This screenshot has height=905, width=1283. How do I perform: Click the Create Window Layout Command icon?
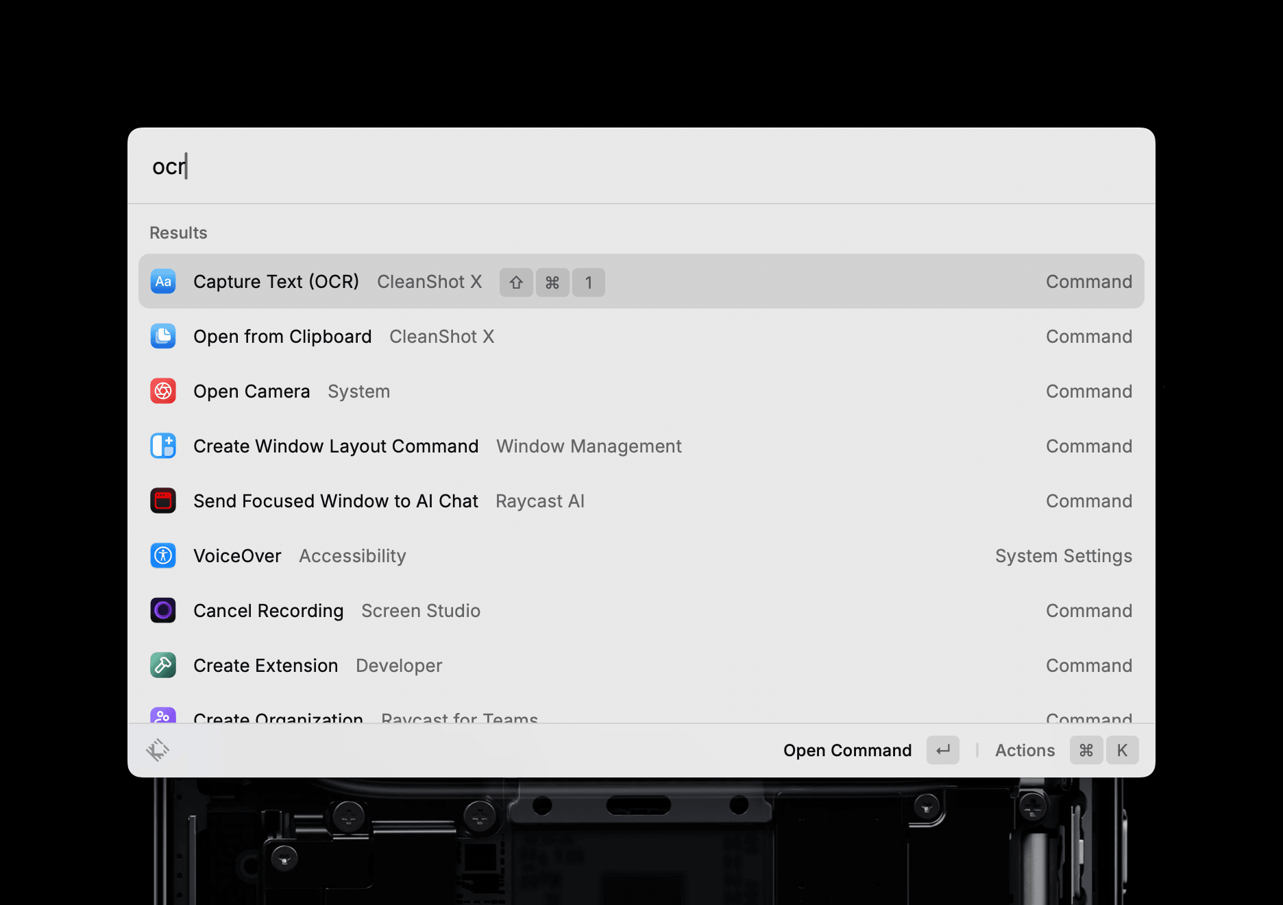pyautogui.click(x=163, y=446)
